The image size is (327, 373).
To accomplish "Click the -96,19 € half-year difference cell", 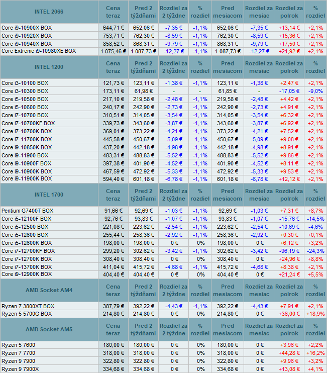I will [x=289, y=251].
